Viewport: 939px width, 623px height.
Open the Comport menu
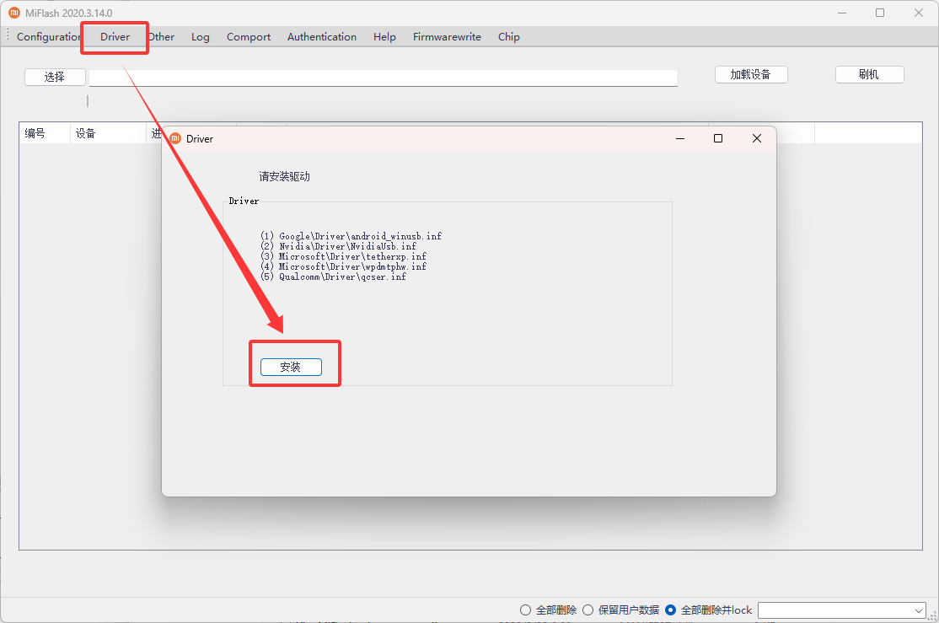pyautogui.click(x=249, y=36)
